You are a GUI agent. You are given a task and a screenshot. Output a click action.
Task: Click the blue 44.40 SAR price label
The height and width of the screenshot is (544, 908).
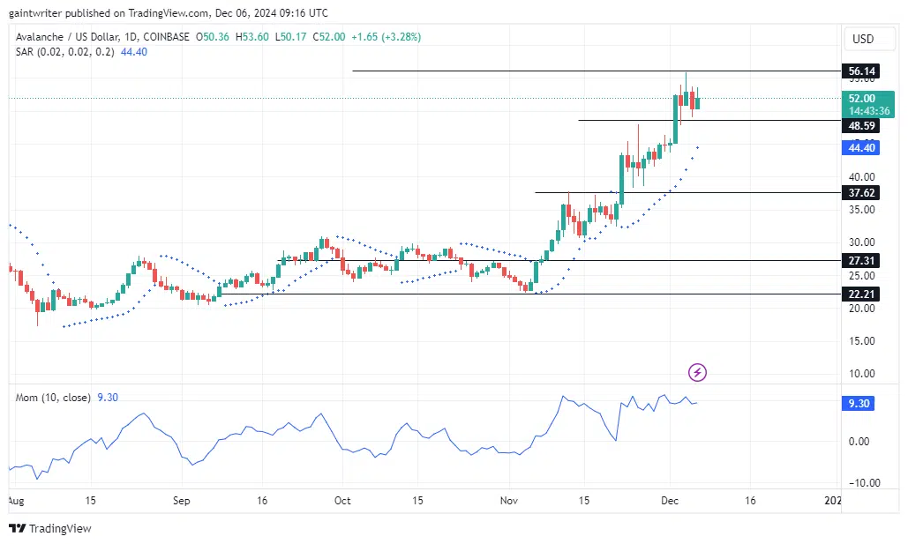(x=860, y=148)
